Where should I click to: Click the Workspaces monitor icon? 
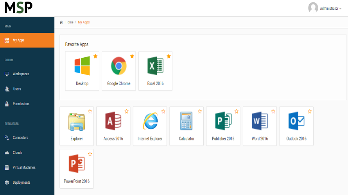click(7, 74)
